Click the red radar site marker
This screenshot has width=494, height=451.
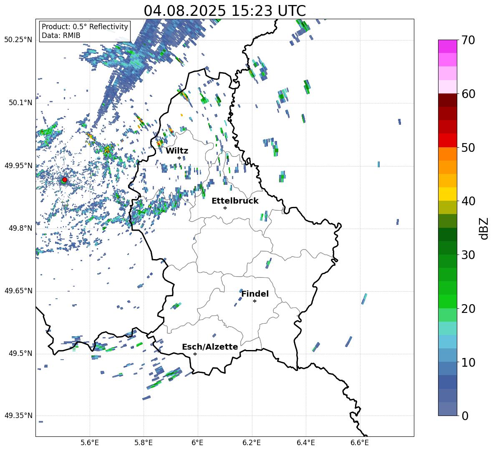(65, 180)
